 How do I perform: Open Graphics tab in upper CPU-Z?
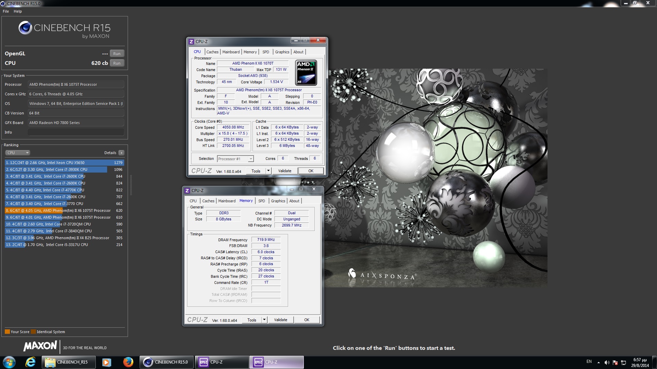click(x=282, y=52)
